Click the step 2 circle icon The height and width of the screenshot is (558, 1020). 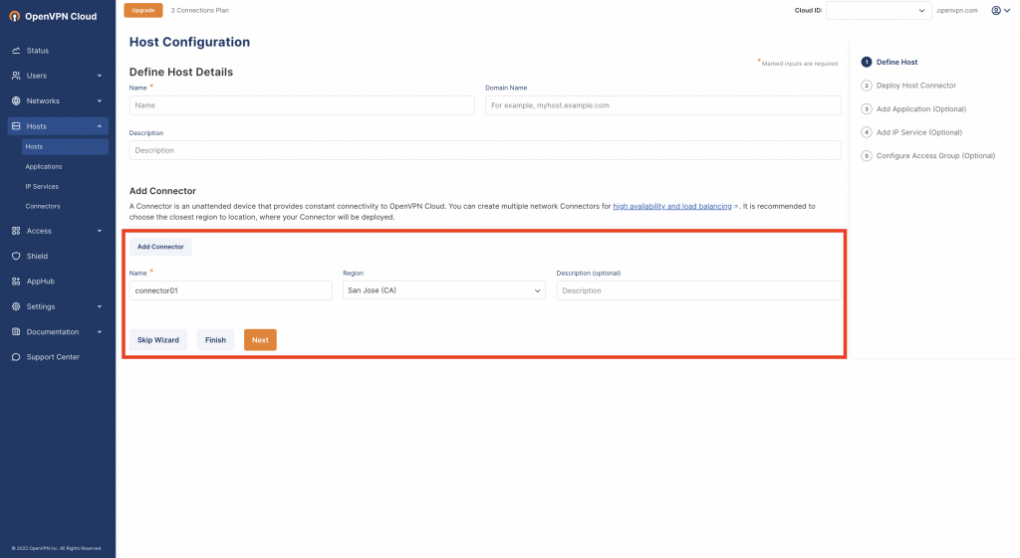867,86
